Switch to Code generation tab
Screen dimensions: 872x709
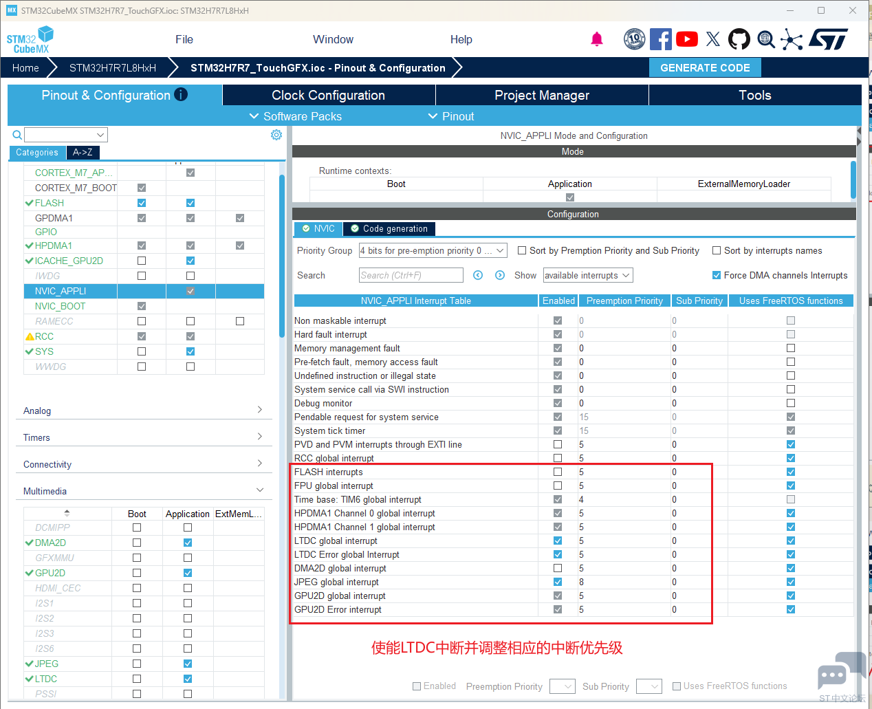click(389, 229)
